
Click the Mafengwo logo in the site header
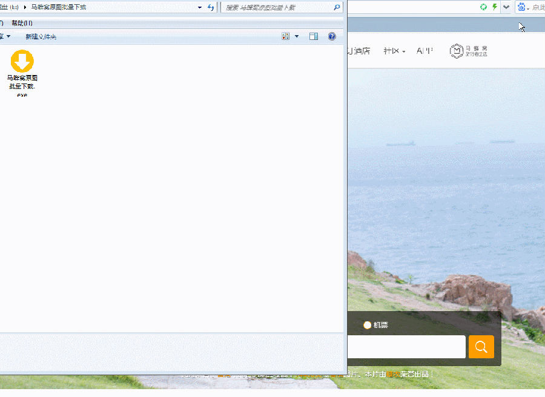[x=468, y=51]
